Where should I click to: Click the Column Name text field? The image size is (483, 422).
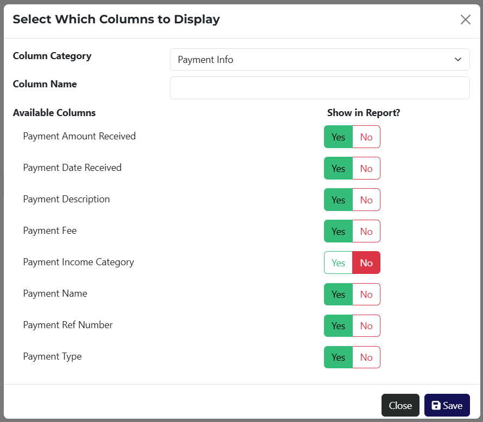click(320, 88)
